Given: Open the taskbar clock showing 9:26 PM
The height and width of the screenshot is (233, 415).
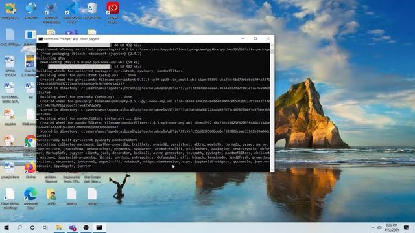Looking at the screenshot, I should point(392,227).
